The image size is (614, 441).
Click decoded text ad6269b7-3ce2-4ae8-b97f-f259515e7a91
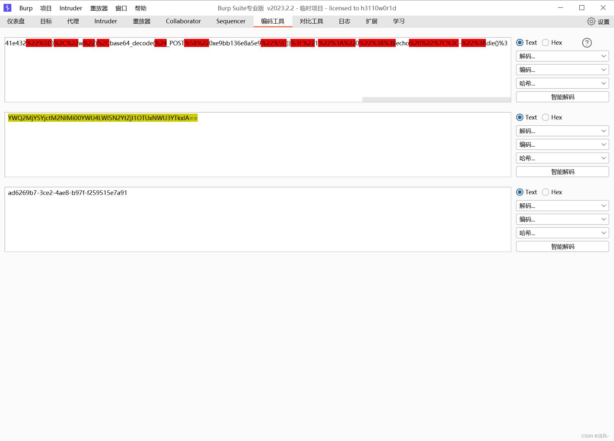point(68,193)
